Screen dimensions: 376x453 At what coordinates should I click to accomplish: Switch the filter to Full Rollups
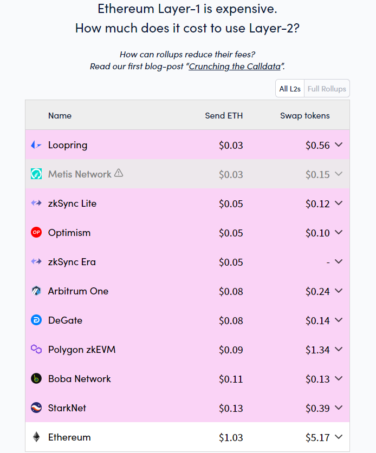tap(327, 89)
